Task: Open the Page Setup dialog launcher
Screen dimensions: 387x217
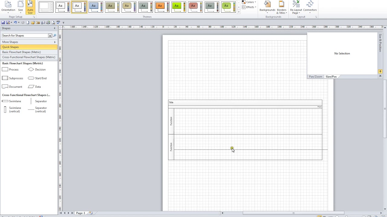Action: [34, 17]
